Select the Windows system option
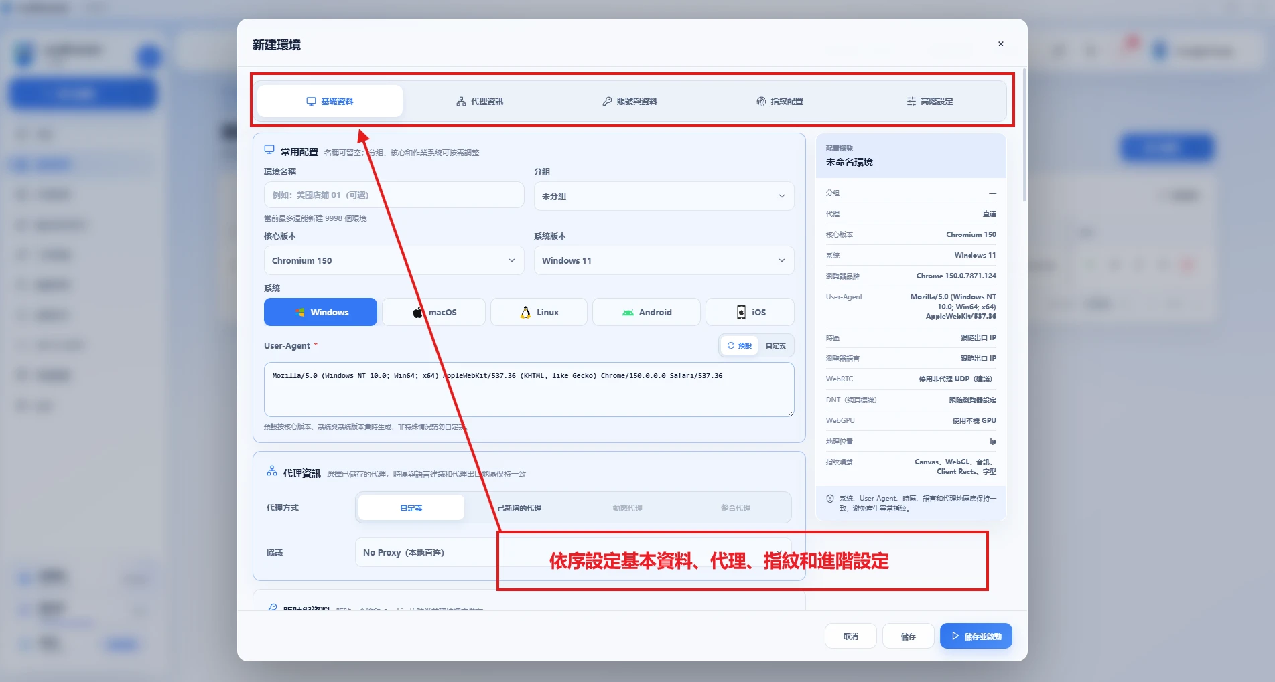Viewport: 1275px width, 682px height. [320, 312]
